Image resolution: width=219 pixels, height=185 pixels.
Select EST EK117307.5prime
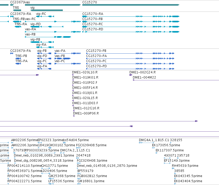170,150
